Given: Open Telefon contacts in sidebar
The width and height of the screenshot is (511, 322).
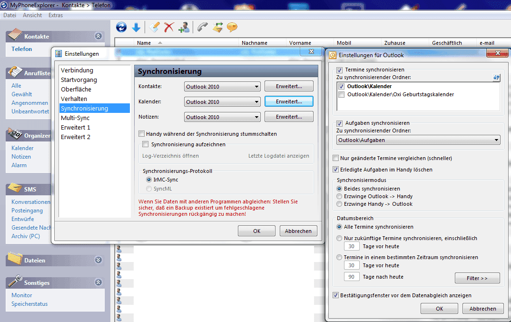Looking at the screenshot, I should [22, 49].
